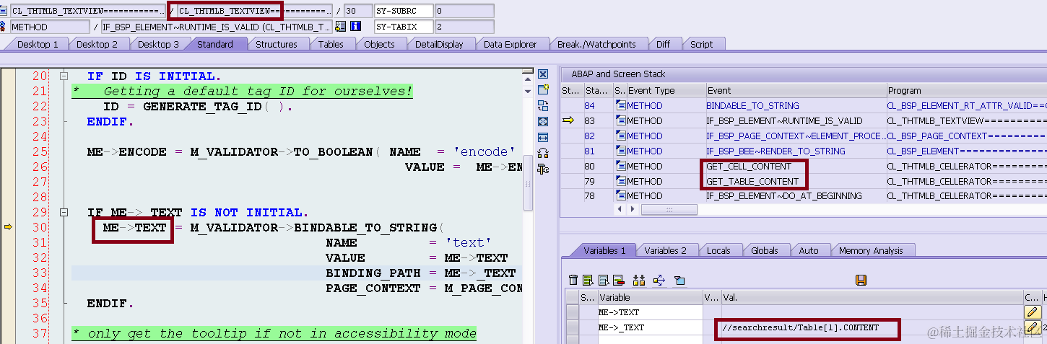Image resolution: width=1047 pixels, height=344 pixels.
Task: Click the replace tool icon beside the stack panel
Action: [543, 106]
